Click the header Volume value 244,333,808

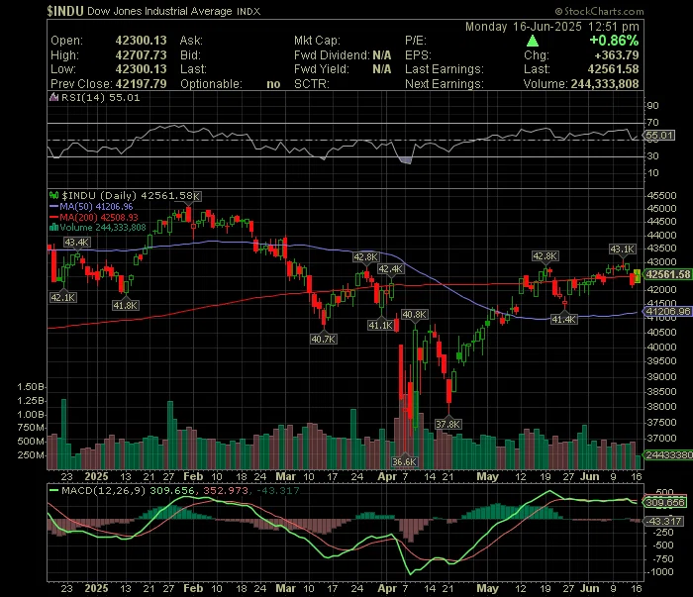[605, 84]
